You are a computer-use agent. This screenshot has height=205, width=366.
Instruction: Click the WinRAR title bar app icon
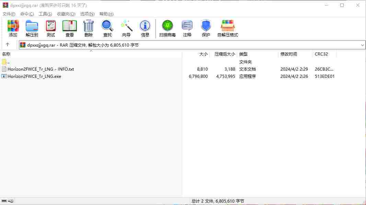tap(5, 5)
